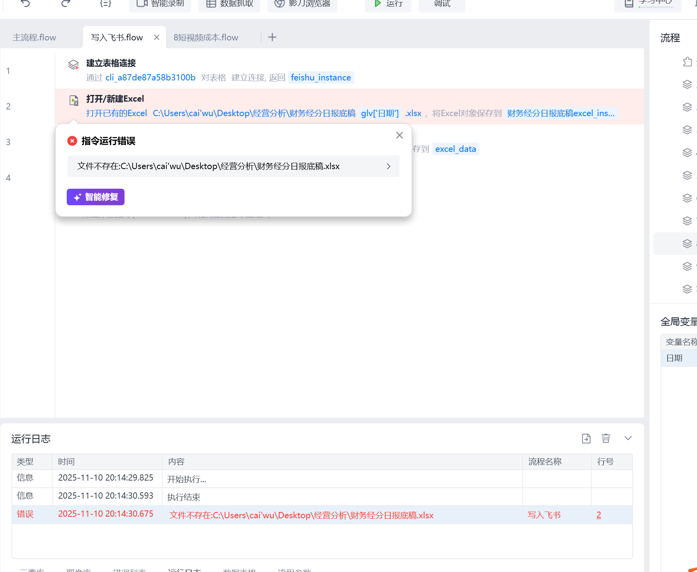Image resolution: width=697 pixels, height=572 pixels.
Task: Run the flow with 运行 button
Action: (388, 4)
